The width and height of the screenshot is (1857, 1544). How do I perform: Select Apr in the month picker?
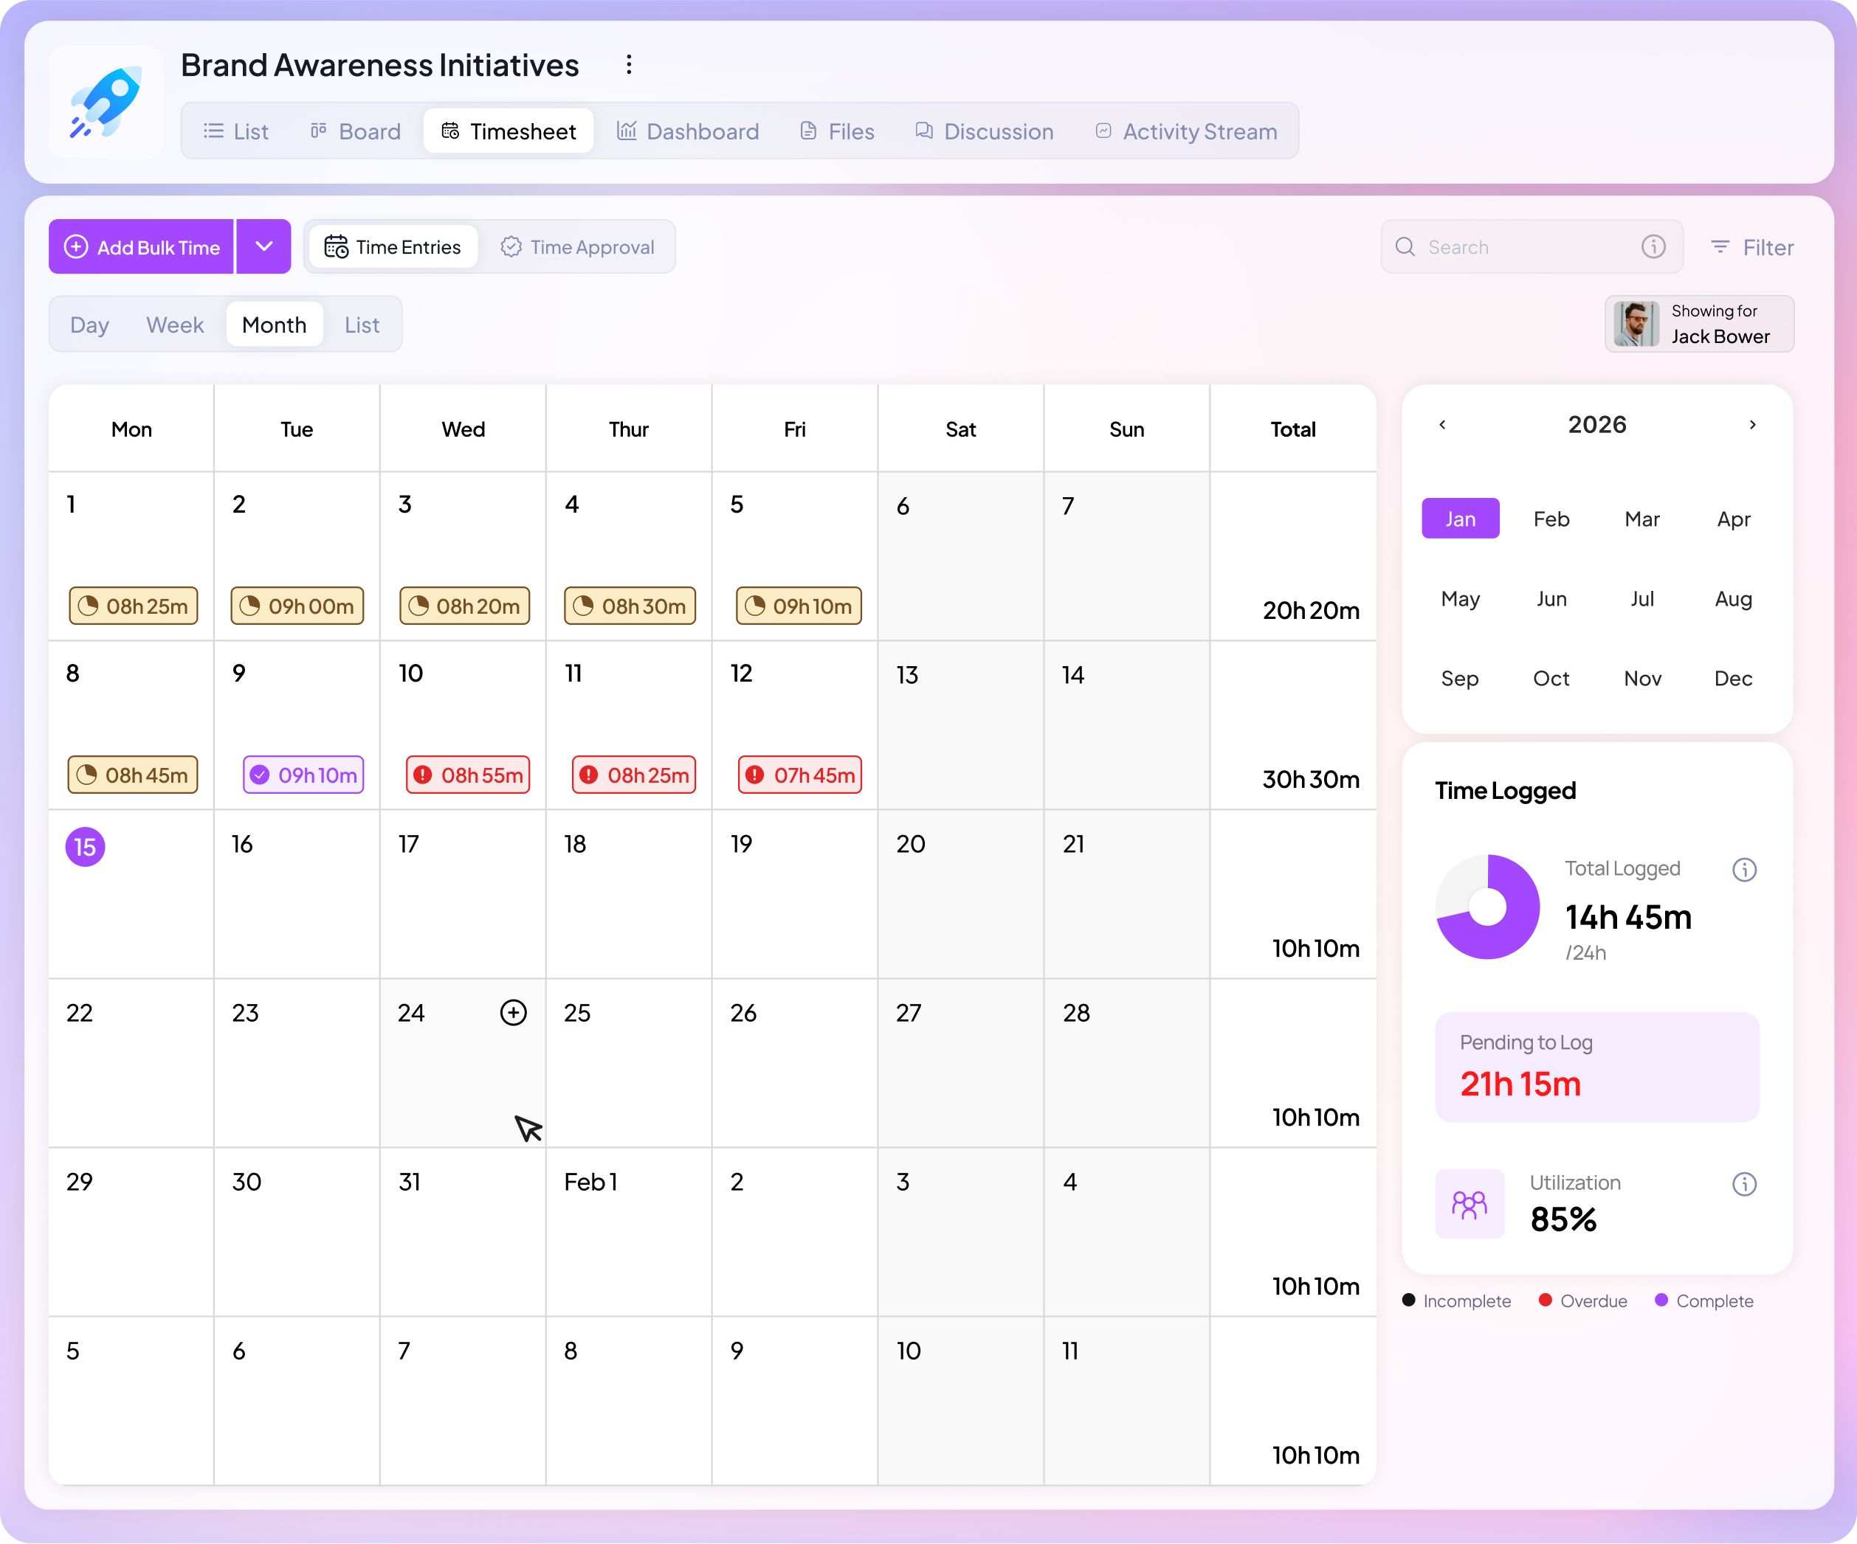[1734, 519]
